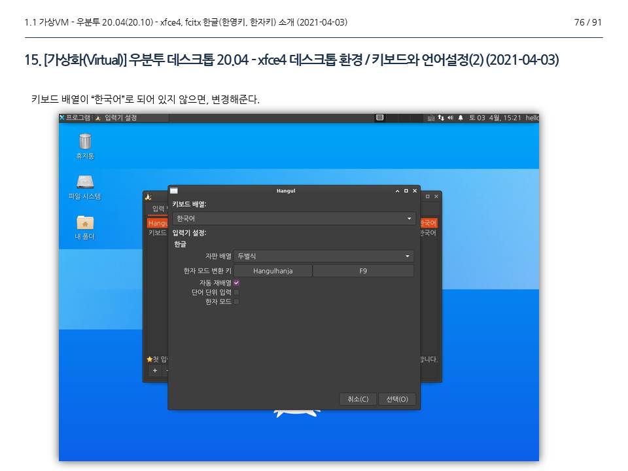Open the network connection tray icon
Image resolution: width=628 pixels, height=471 pixels.
click(441, 117)
